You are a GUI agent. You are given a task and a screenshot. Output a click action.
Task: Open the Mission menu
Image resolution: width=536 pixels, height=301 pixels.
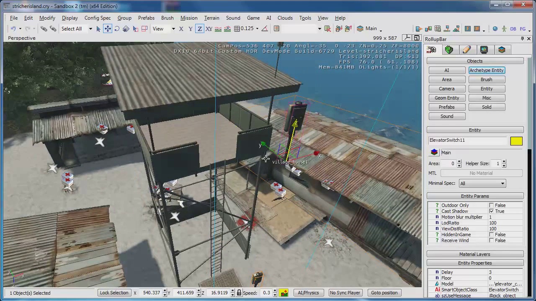[189, 18]
